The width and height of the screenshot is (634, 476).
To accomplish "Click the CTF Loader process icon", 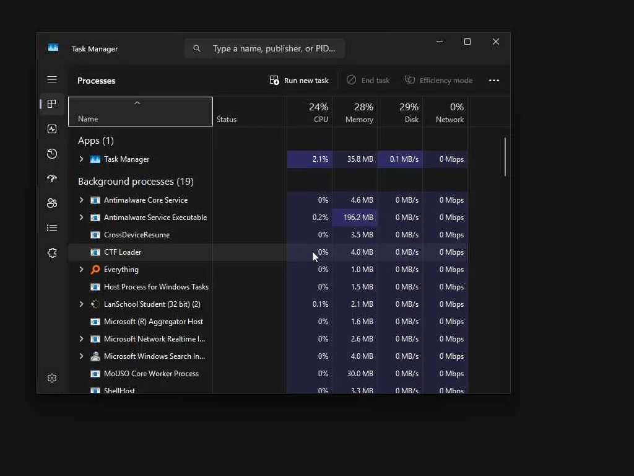I will 95,252.
